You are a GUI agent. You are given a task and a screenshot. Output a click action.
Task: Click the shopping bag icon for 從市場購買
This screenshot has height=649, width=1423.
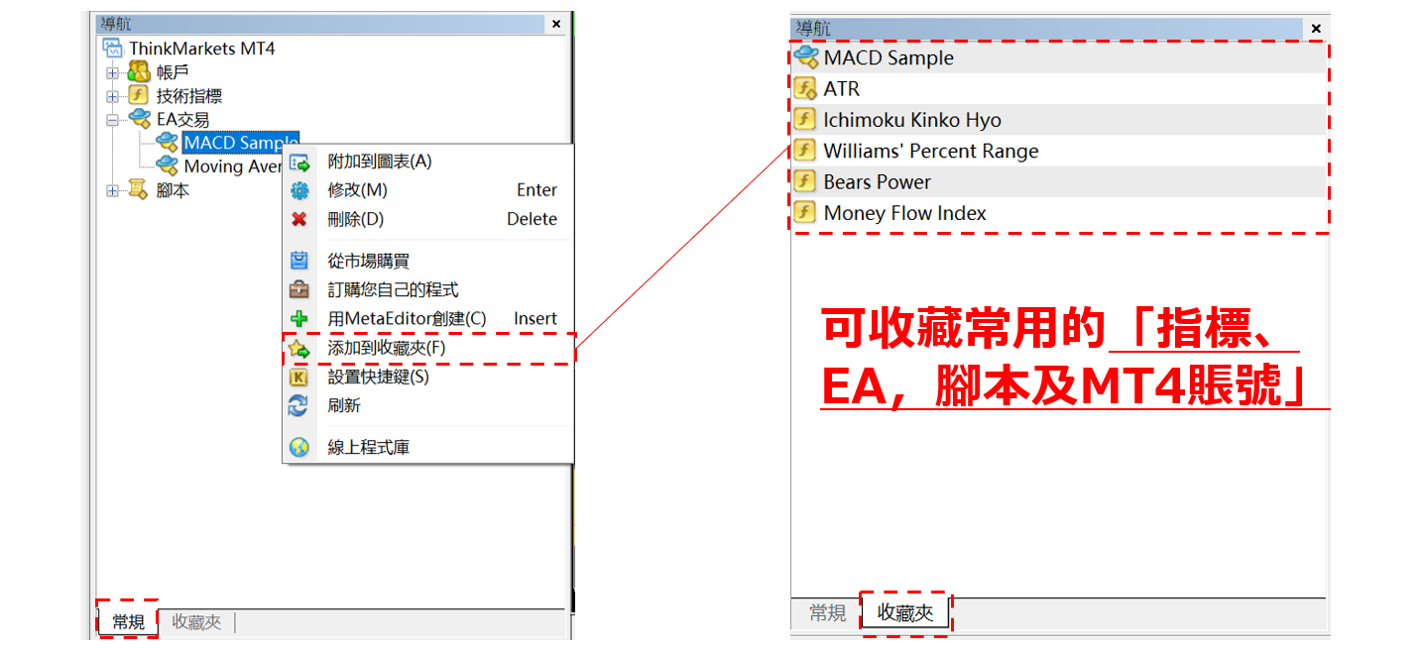298,261
